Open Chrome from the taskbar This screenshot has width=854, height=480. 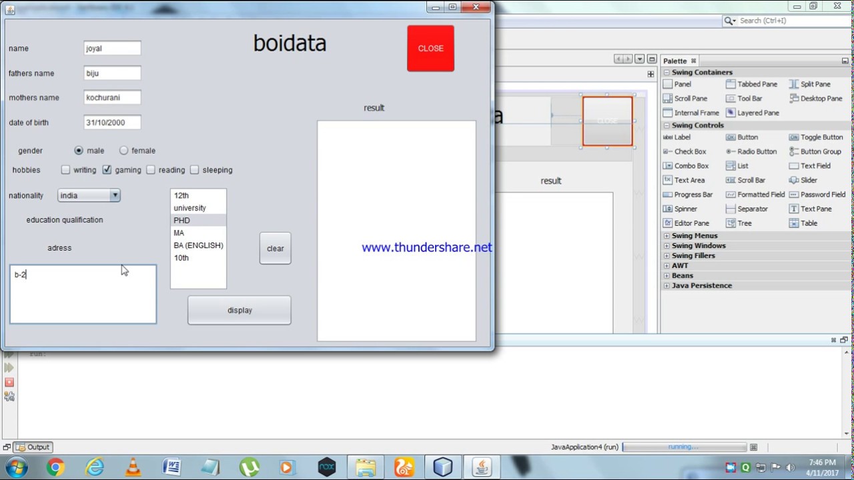tap(55, 467)
